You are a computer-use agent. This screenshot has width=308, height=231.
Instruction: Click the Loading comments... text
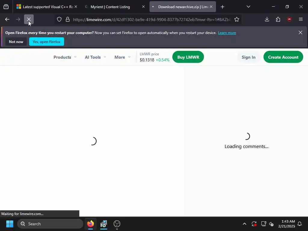click(x=246, y=146)
